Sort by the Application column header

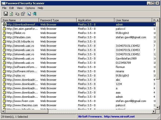click(x=96, y=20)
